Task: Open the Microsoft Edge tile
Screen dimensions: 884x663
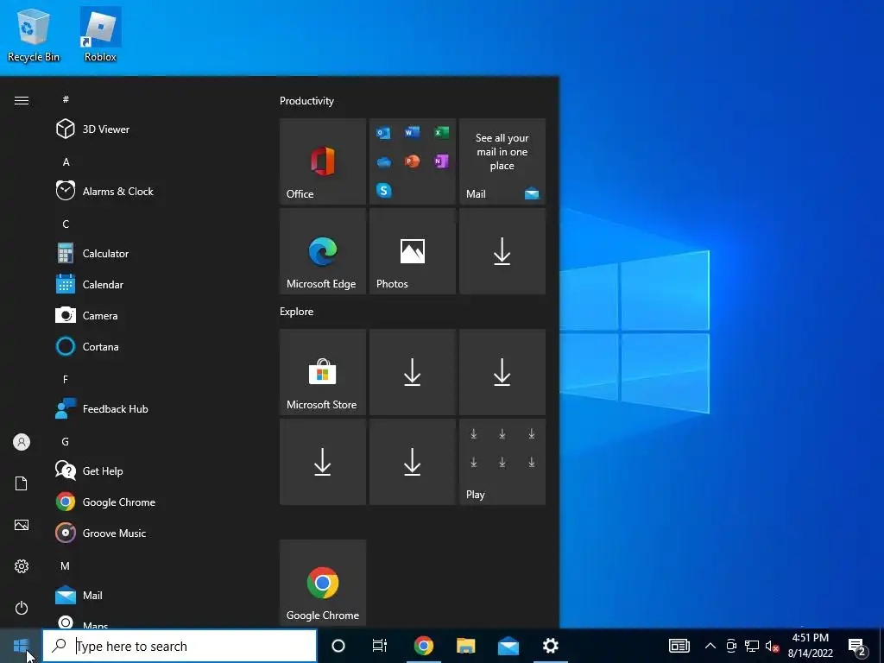Action: (323, 251)
